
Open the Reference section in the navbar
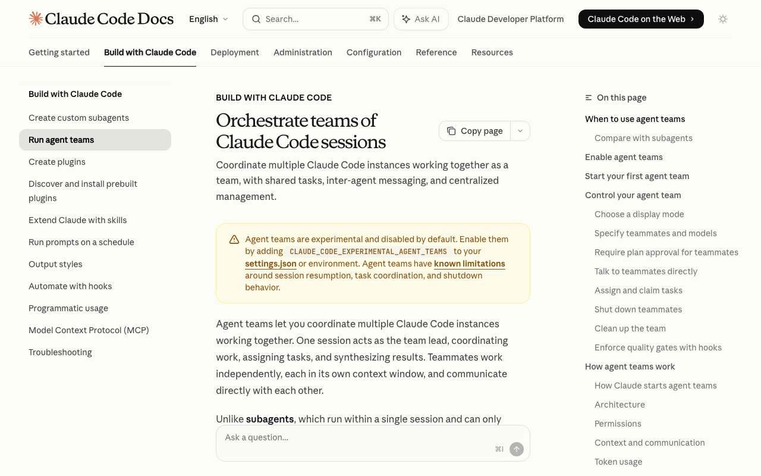[x=436, y=52]
